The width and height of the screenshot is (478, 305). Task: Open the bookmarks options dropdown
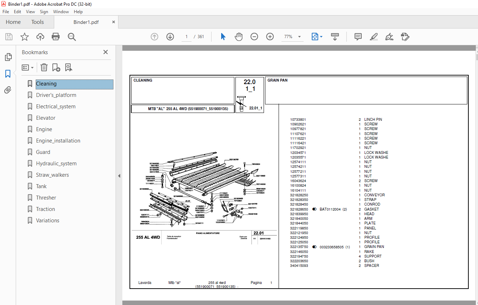click(28, 67)
